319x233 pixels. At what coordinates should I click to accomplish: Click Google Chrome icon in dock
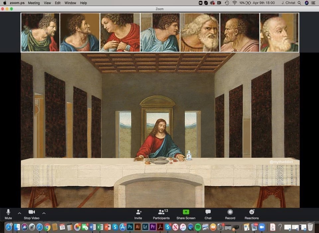click(x=47, y=227)
